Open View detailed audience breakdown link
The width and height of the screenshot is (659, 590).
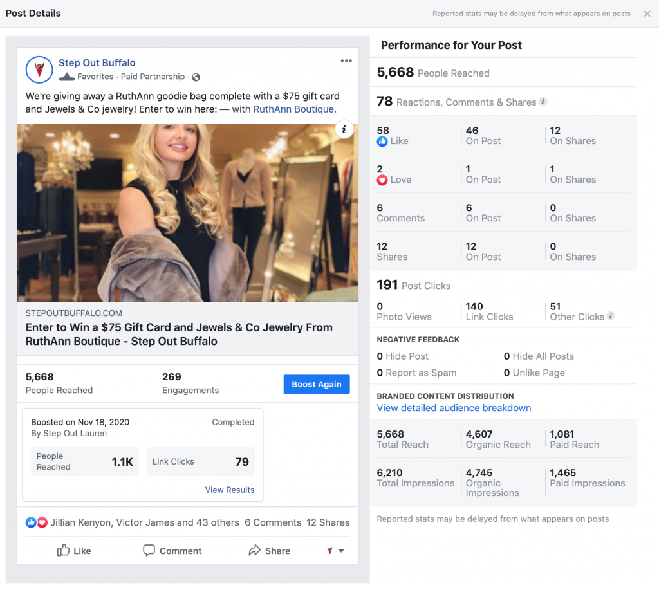coord(454,408)
